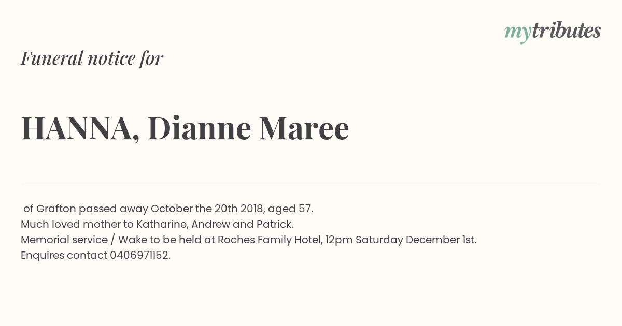Image resolution: width=622 pixels, height=326 pixels.
Task: Click the horizontal divider line
Action: [x=311, y=184]
